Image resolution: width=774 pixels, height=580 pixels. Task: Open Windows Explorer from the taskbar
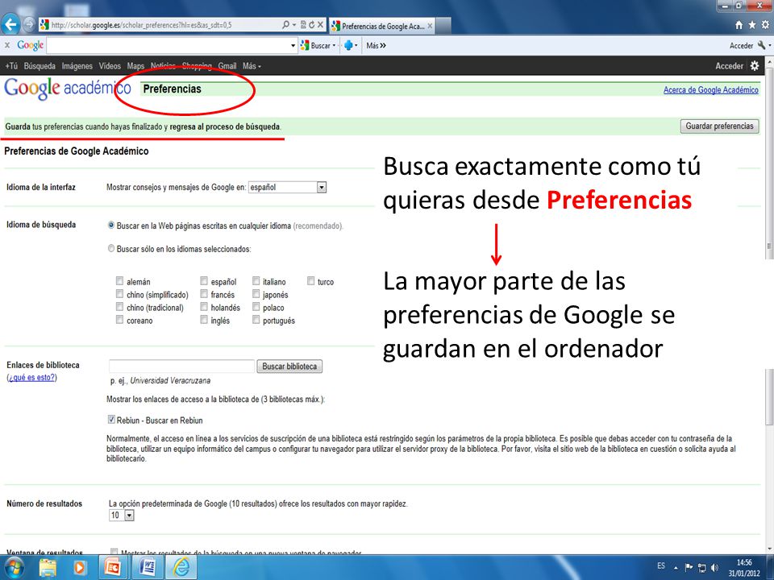48,568
